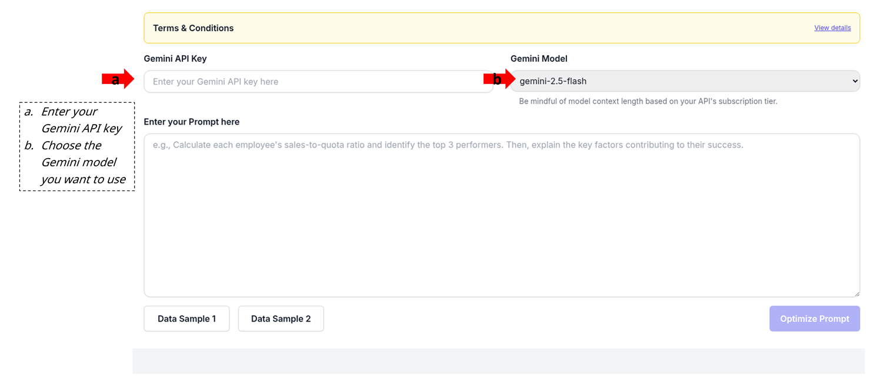Click the gray bar below the buttons
Image resolution: width=880 pixels, height=392 pixels.
point(498,361)
